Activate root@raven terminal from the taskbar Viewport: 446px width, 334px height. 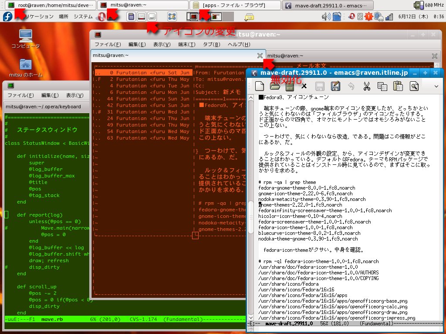[49, 5]
